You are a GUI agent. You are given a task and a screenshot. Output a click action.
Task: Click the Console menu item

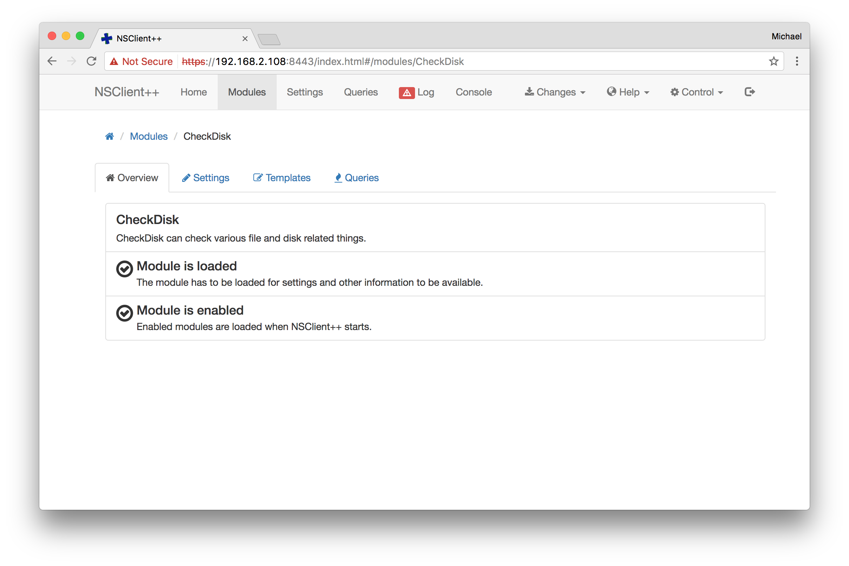coord(474,92)
